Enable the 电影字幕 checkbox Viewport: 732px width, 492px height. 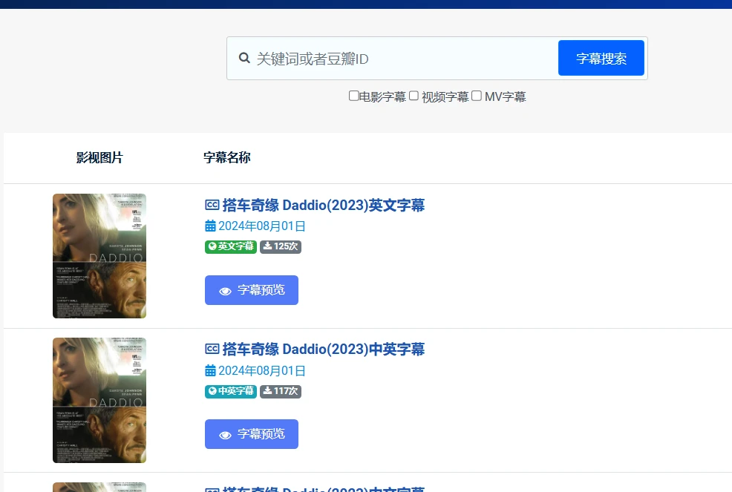tap(354, 96)
